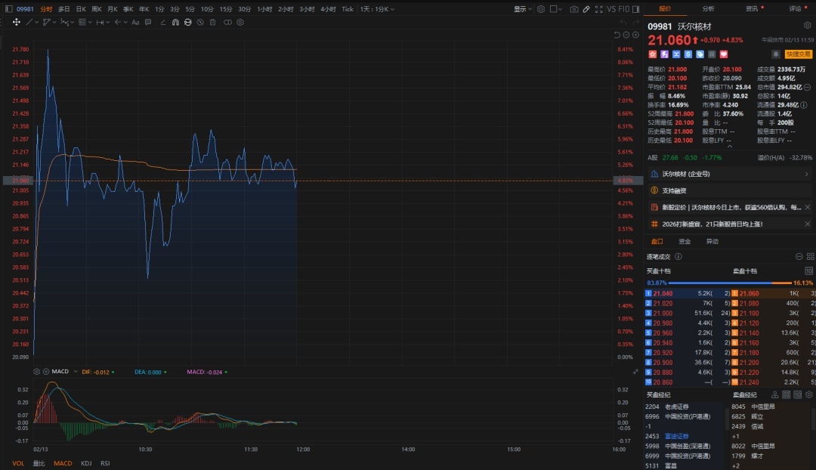The image size is (816, 470).
Task: Switch to the 分析 analysis tab
Action: 708,9
